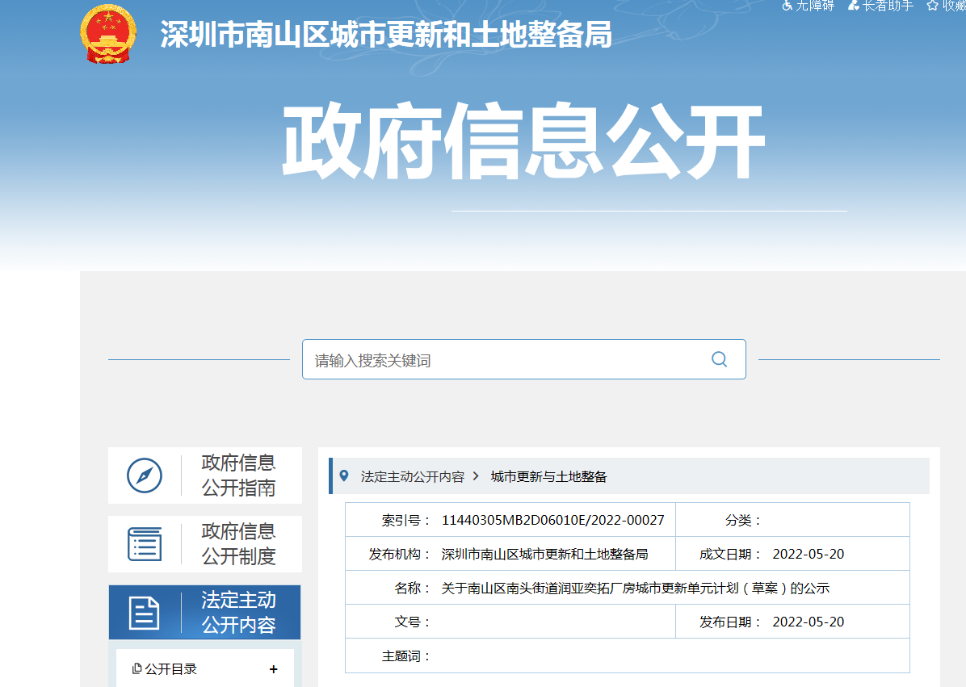966x687 pixels.
Task: Click the 深圳市南山区城市更新和土地整备局 site title
Action: (x=385, y=35)
